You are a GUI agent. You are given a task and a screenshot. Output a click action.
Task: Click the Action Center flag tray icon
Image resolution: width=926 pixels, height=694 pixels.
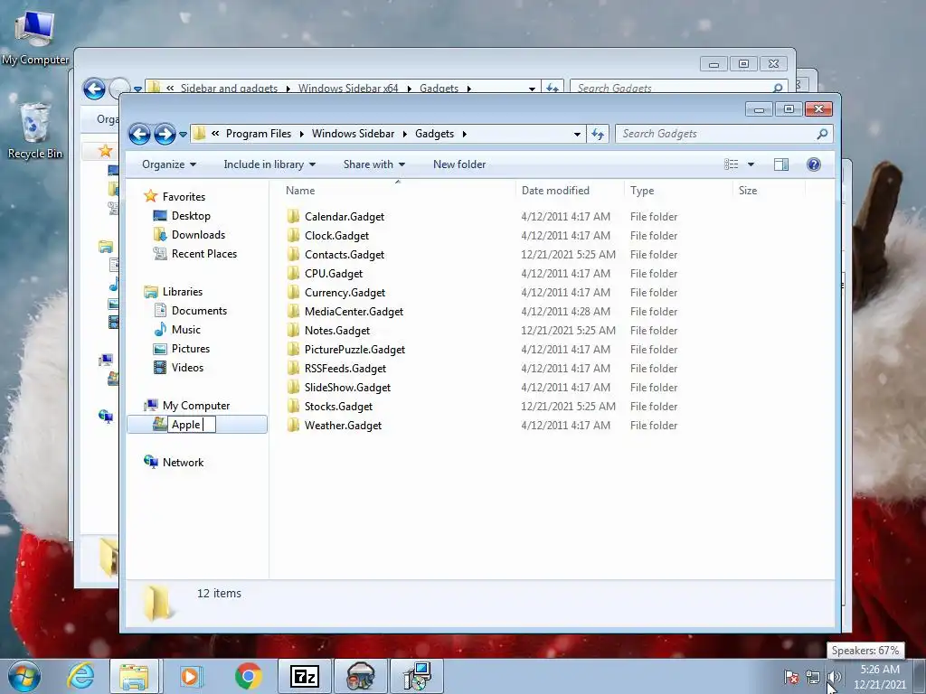pyautogui.click(x=791, y=678)
